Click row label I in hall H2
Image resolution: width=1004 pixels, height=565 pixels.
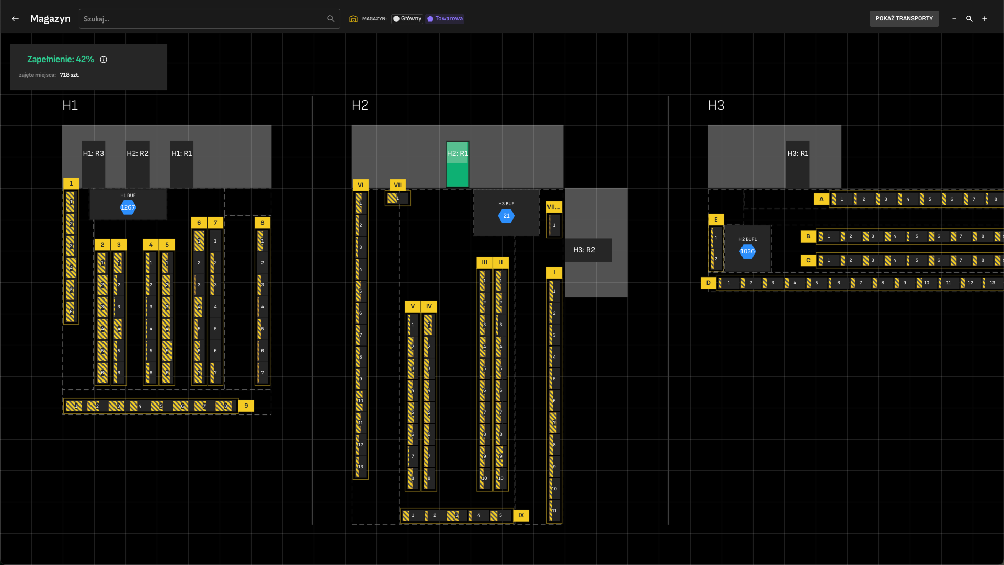(554, 272)
